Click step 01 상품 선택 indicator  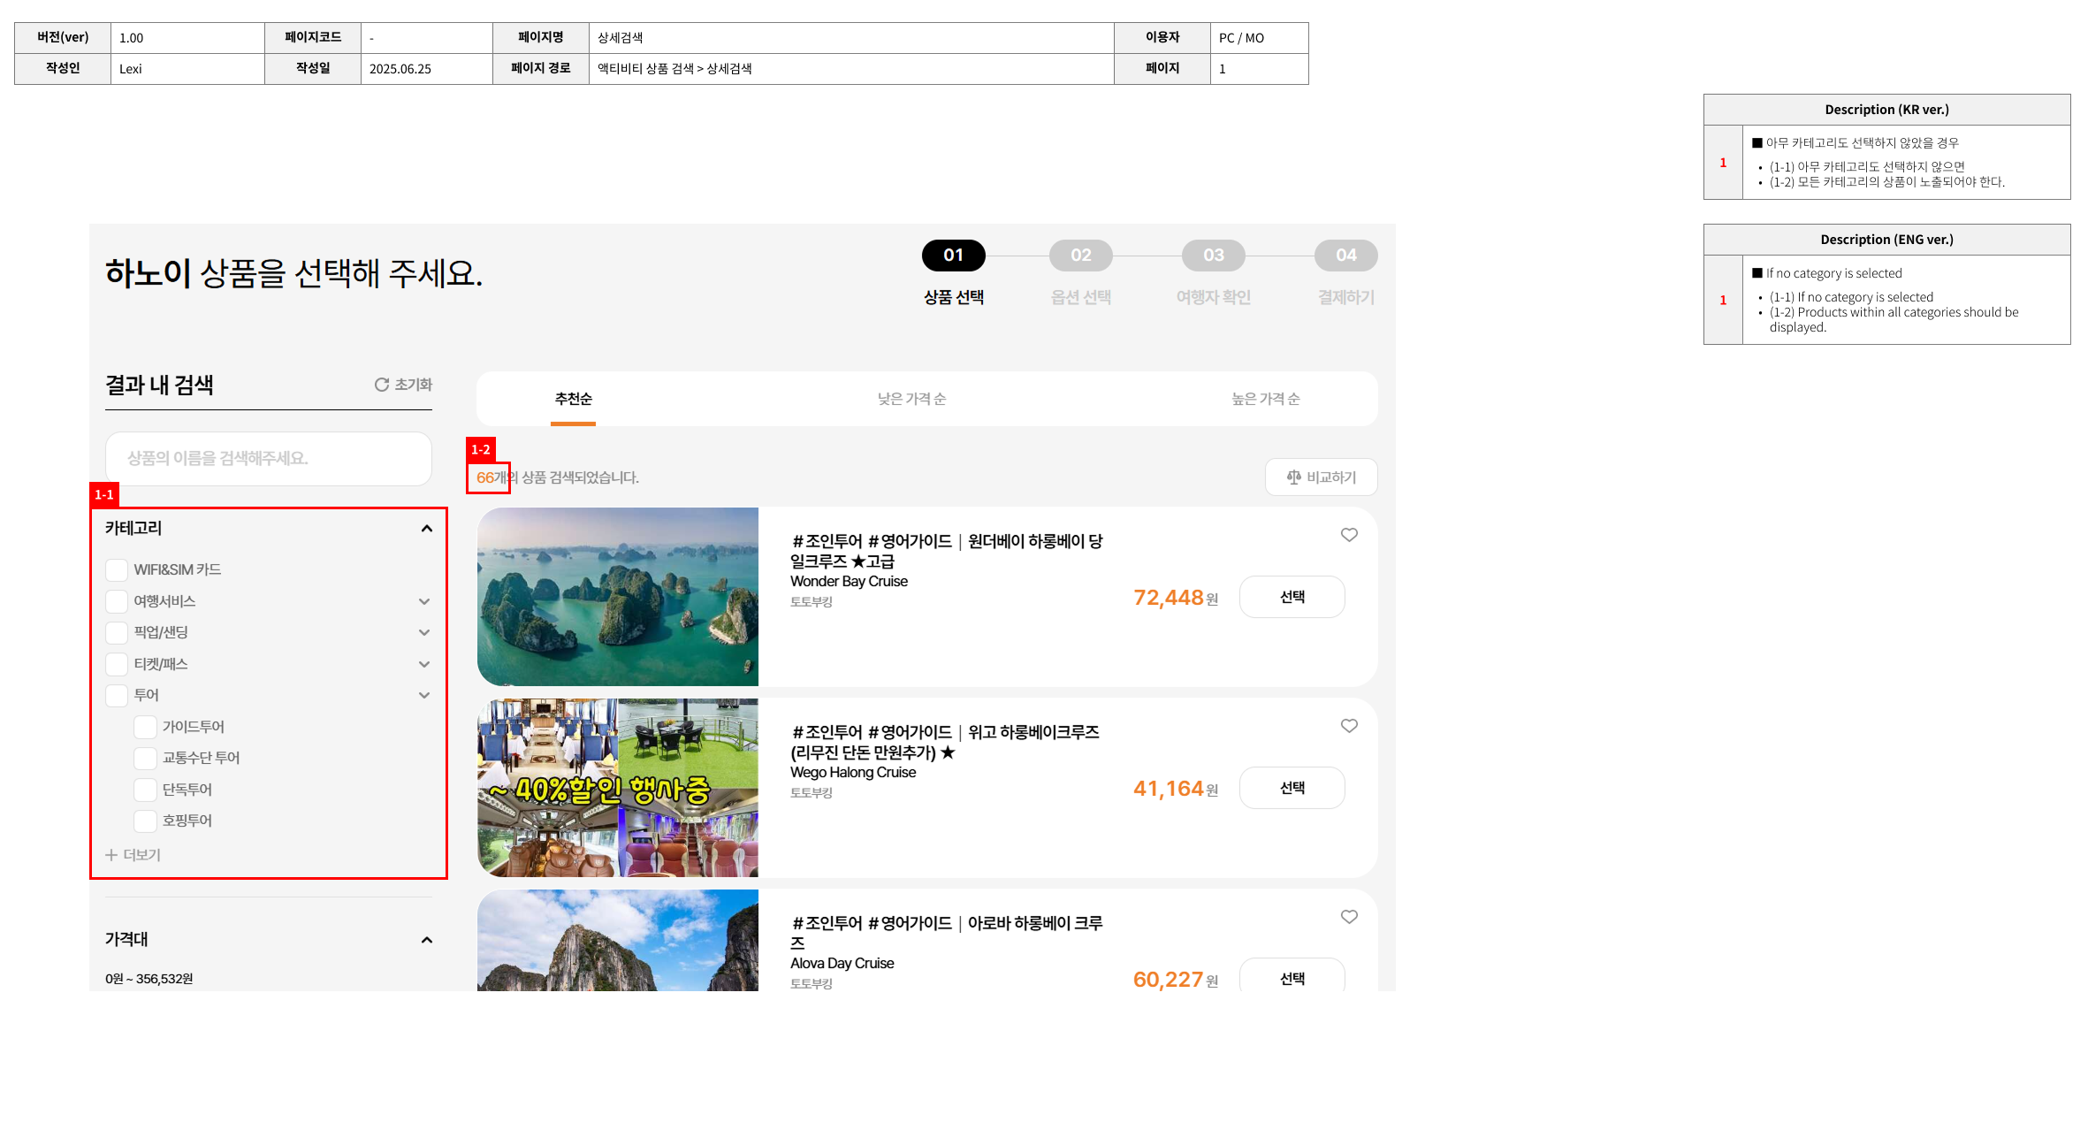953,256
